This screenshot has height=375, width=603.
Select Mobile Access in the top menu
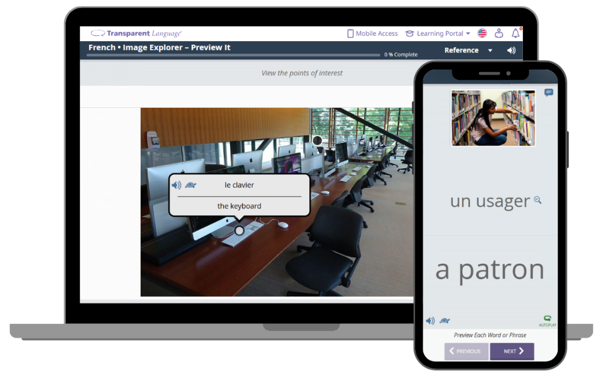click(x=372, y=34)
